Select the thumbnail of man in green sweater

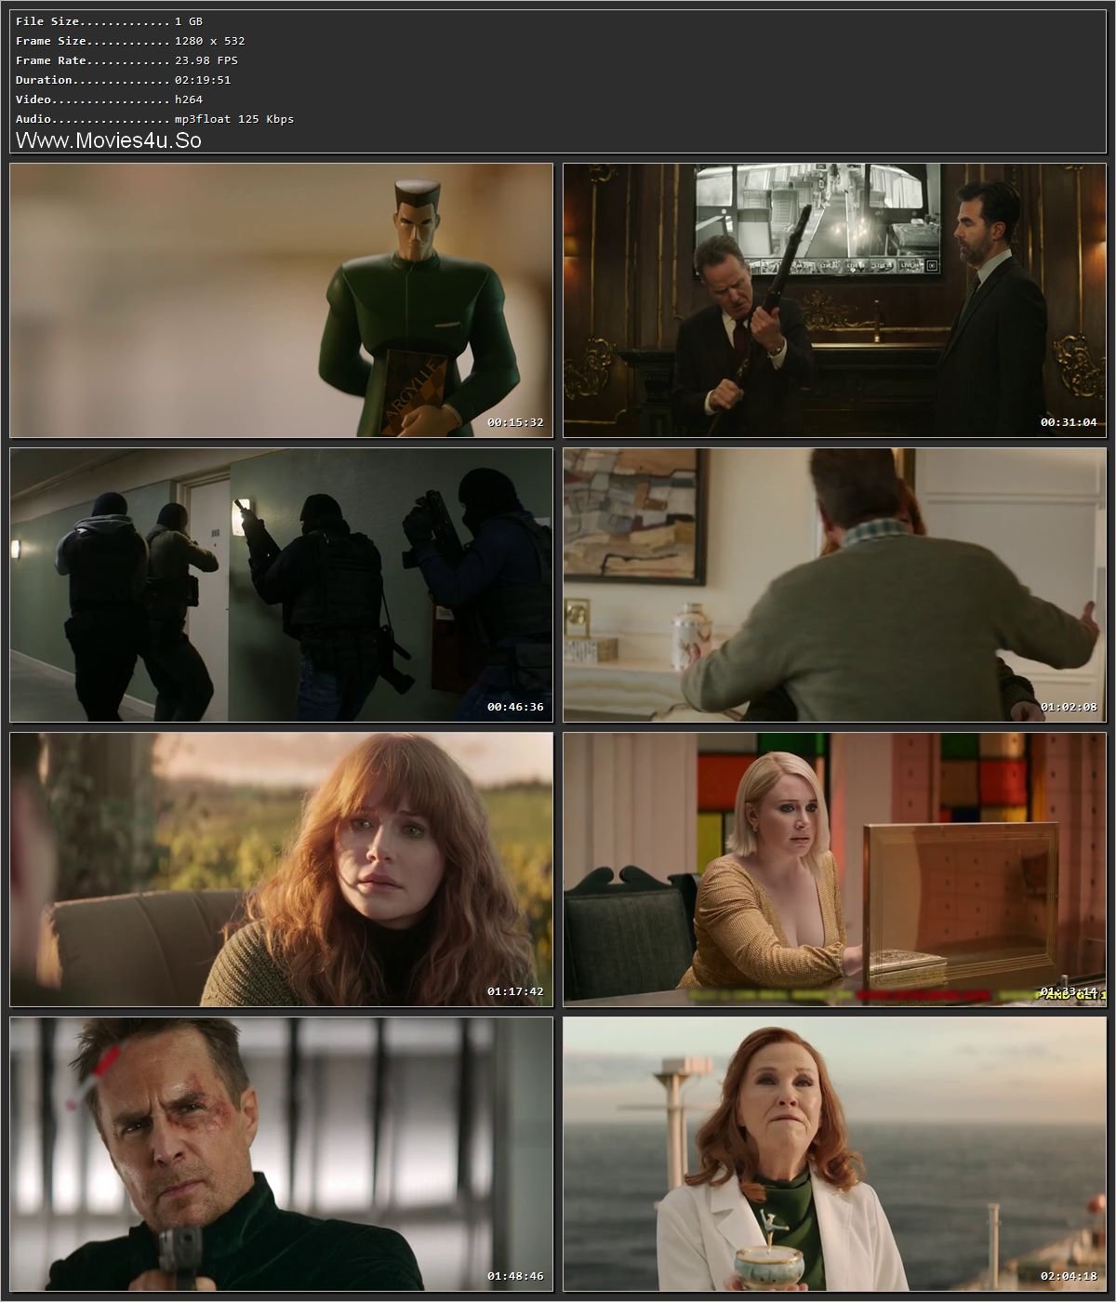click(835, 585)
